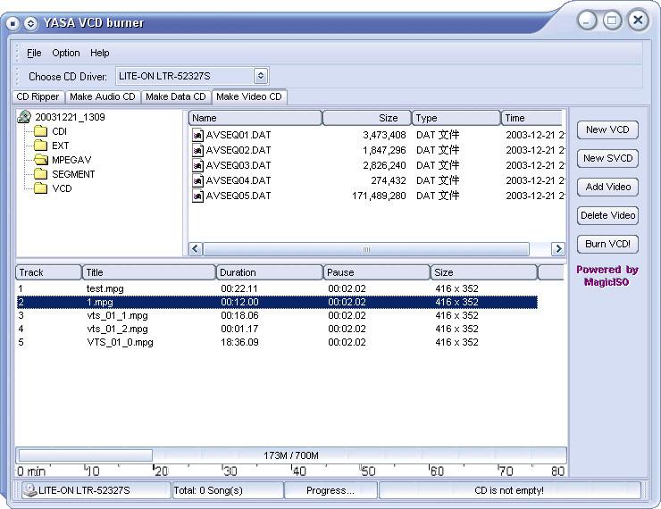Open the Option menu
Screen dimensions: 661x509
coord(65,53)
